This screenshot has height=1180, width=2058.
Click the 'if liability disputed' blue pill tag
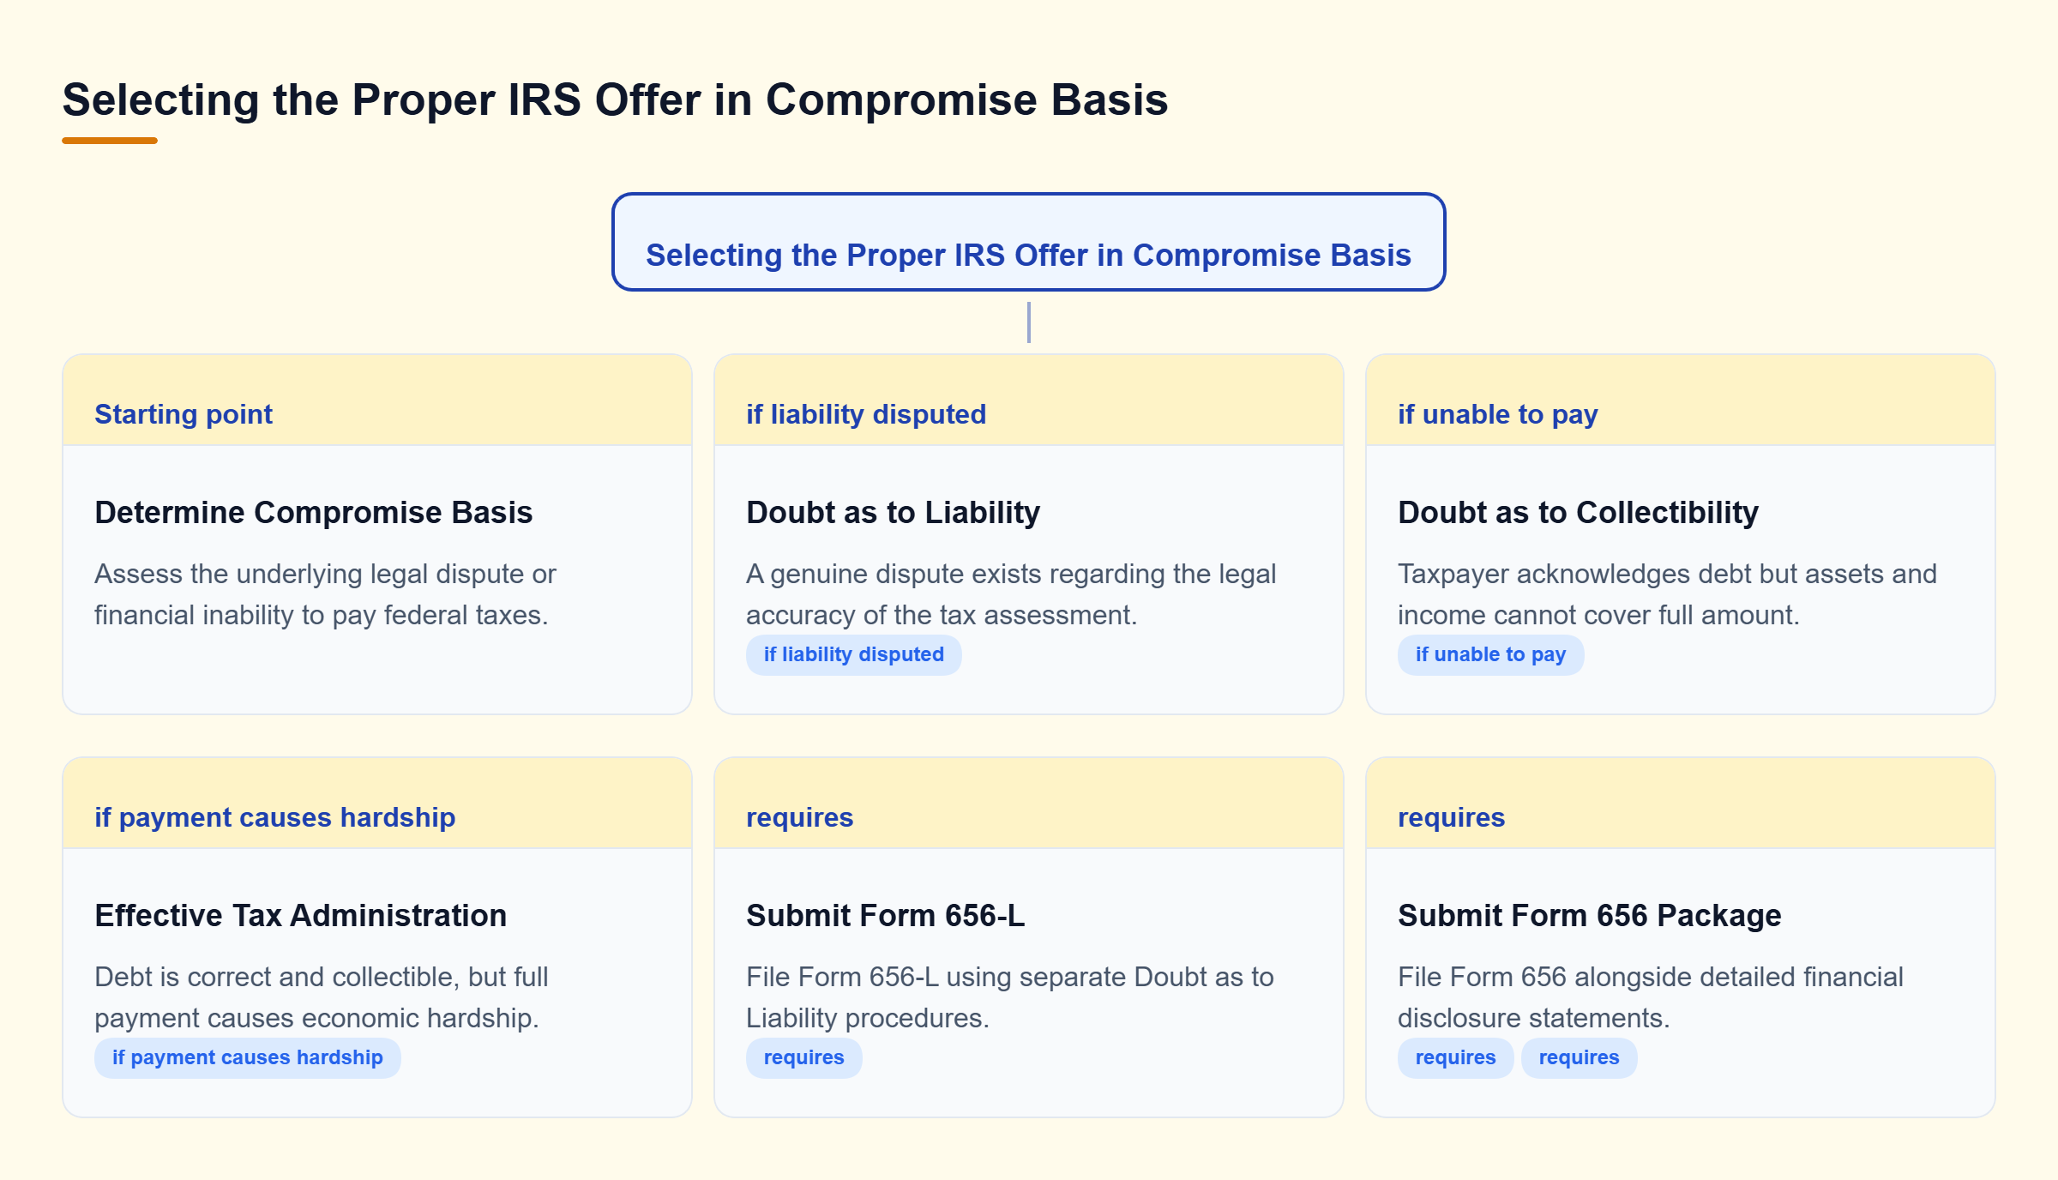(x=853, y=654)
